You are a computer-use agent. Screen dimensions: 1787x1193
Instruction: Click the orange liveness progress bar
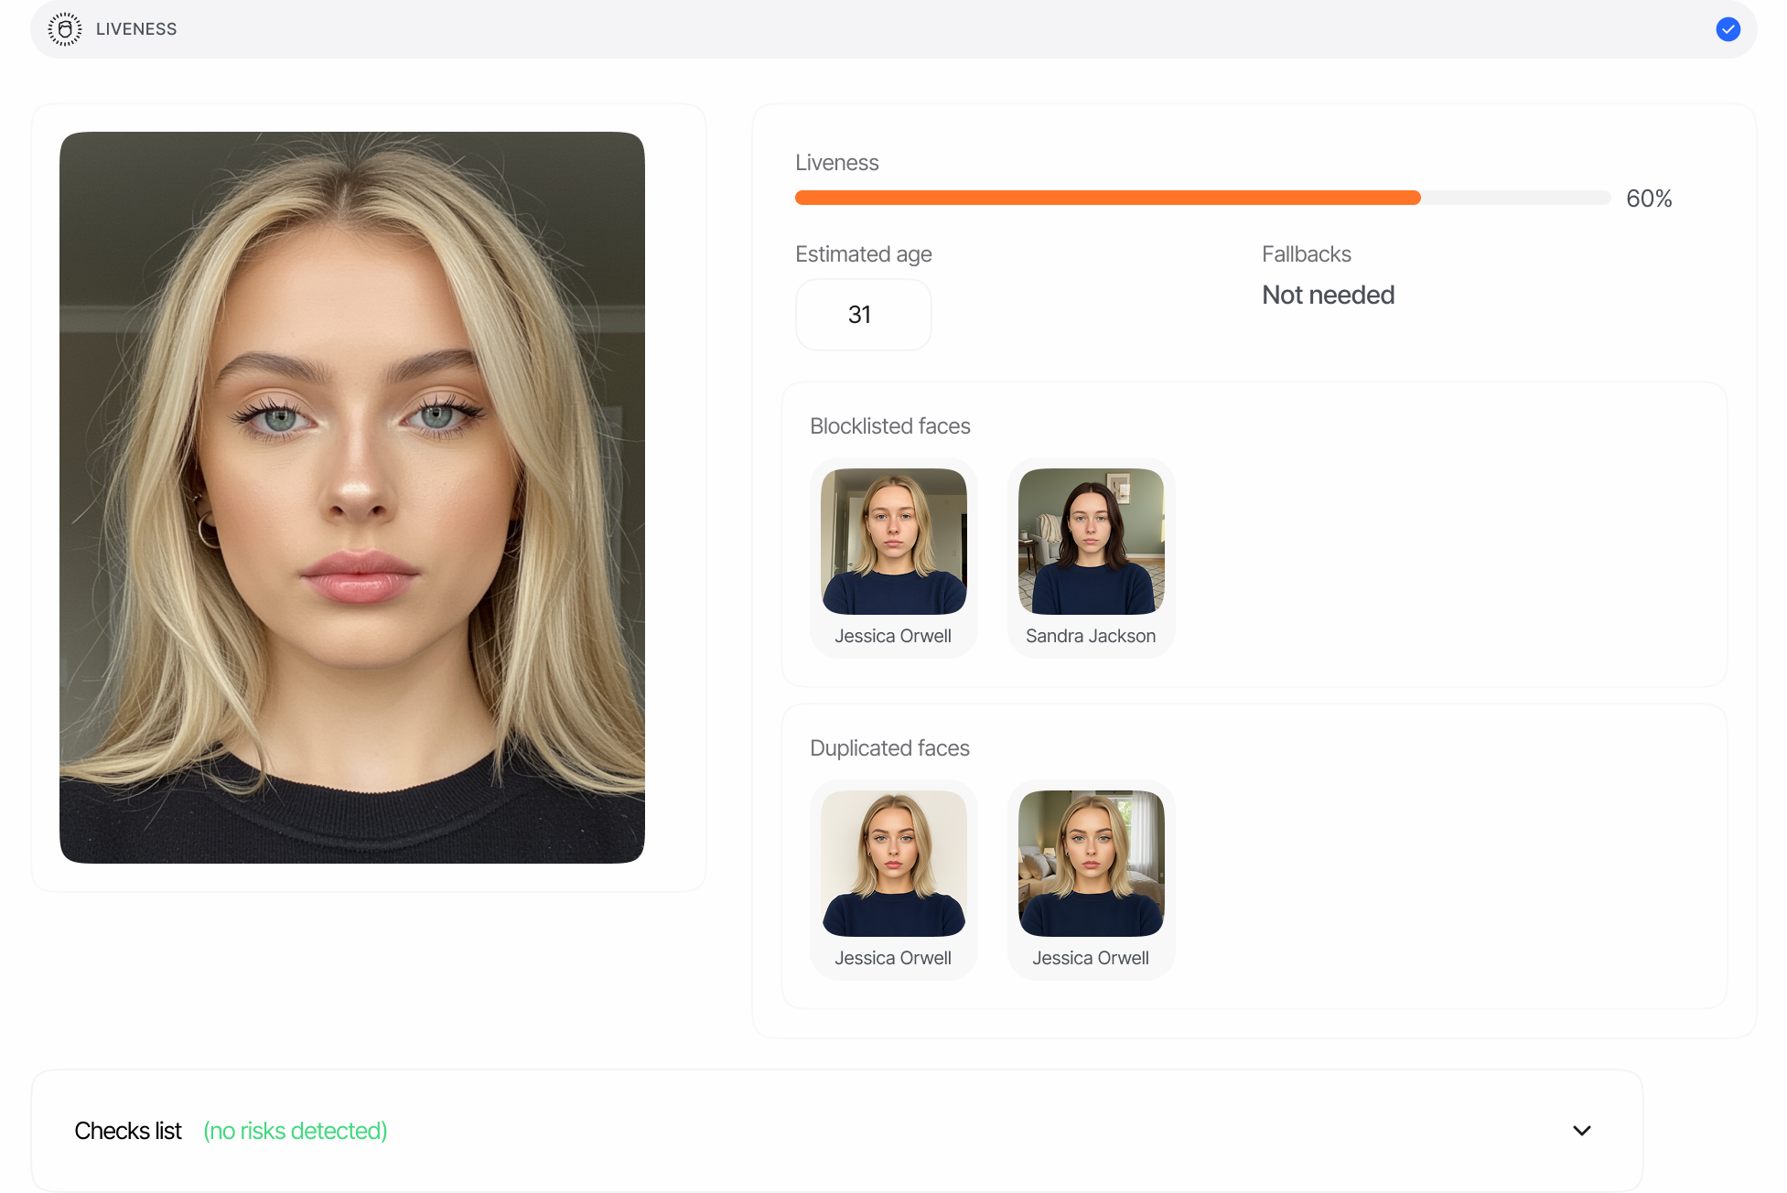tap(1107, 198)
